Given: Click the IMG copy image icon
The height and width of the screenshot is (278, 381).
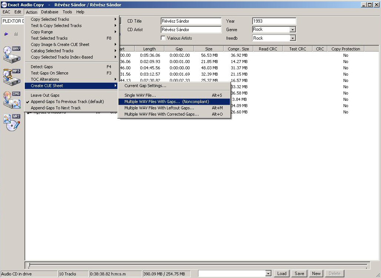Looking at the screenshot, I should click(11, 100).
